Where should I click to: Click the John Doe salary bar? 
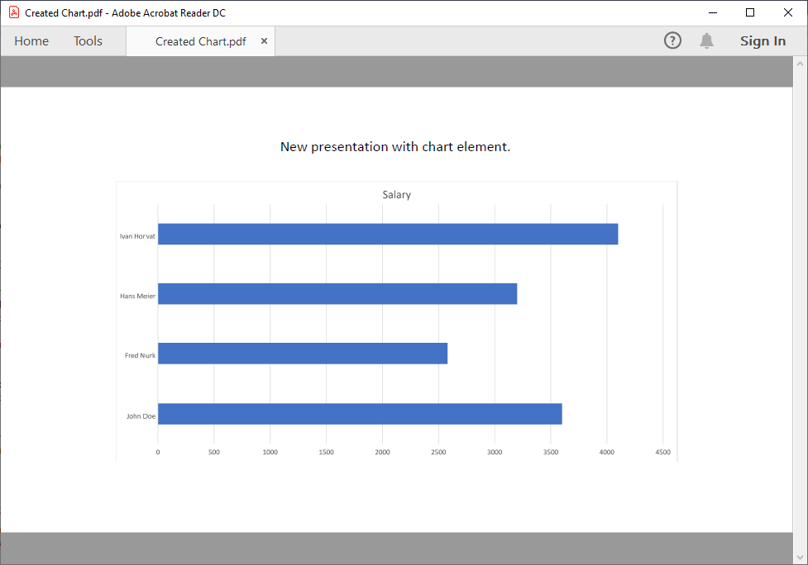(x=359, y=414)
